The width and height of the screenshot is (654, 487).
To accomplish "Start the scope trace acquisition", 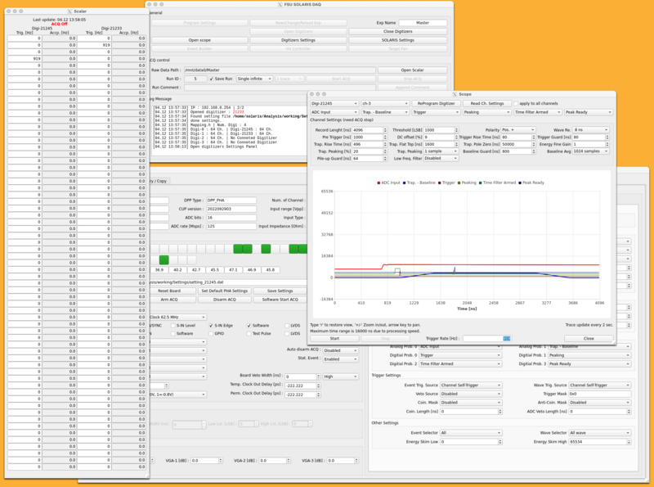I will [x=334, y=338].
